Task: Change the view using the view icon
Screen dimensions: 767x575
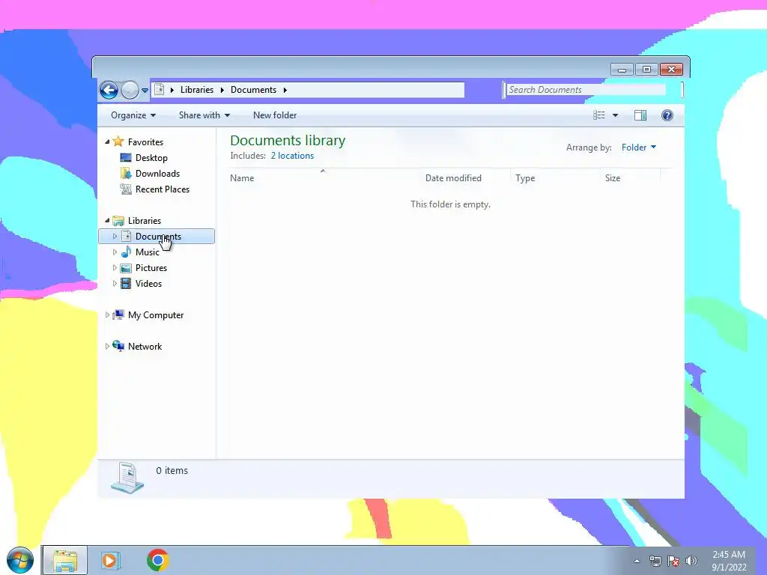Action: point(599,115)
